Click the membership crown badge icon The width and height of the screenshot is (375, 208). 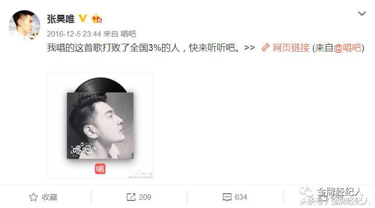(x=97, y=19)
